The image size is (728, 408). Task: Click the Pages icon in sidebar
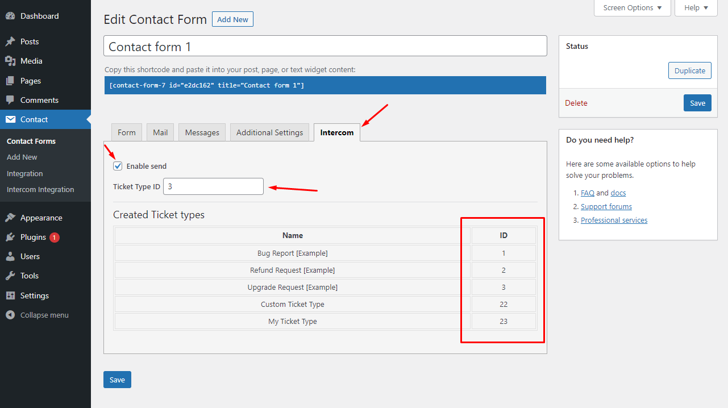(x=10, y=81)
